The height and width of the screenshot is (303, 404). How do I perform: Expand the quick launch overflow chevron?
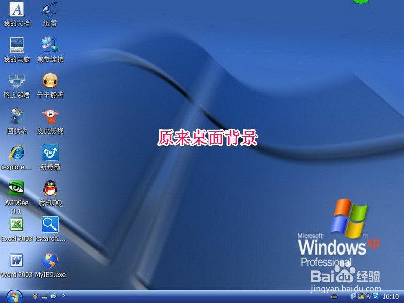[x=64, y=296]
